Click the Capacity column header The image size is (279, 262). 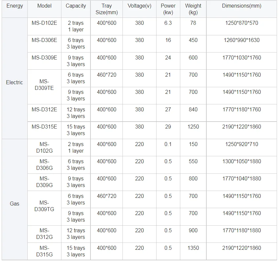[76, 6]
